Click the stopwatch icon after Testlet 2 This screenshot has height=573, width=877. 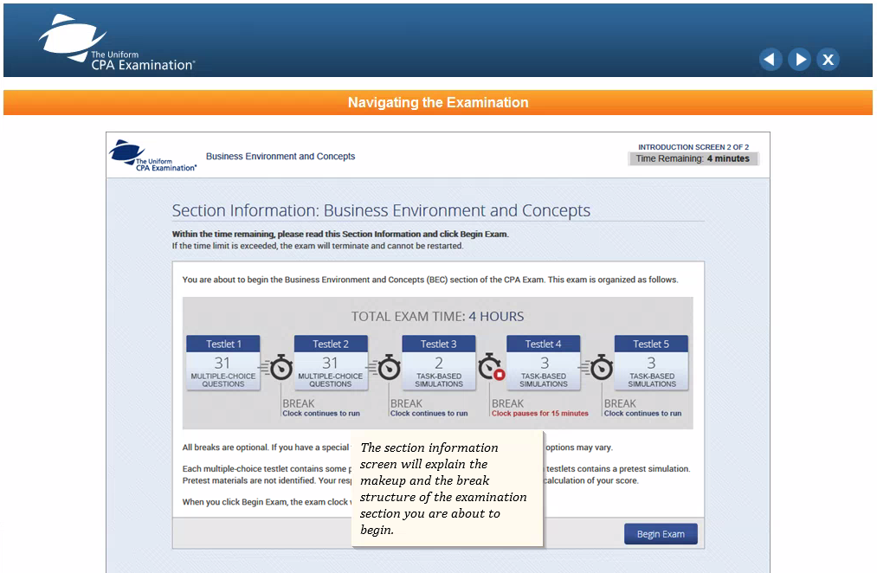[x=389, y=368]
